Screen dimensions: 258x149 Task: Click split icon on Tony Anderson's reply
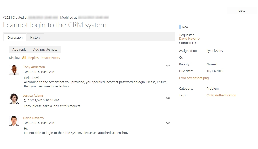(x=168, y=66)
